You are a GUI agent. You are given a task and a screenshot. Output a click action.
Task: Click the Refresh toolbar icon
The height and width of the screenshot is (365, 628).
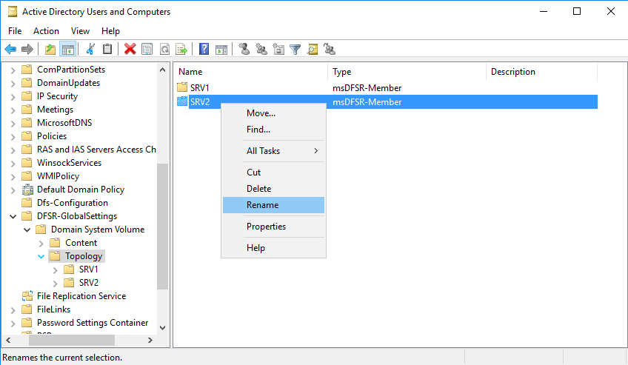tap(164, 50)
